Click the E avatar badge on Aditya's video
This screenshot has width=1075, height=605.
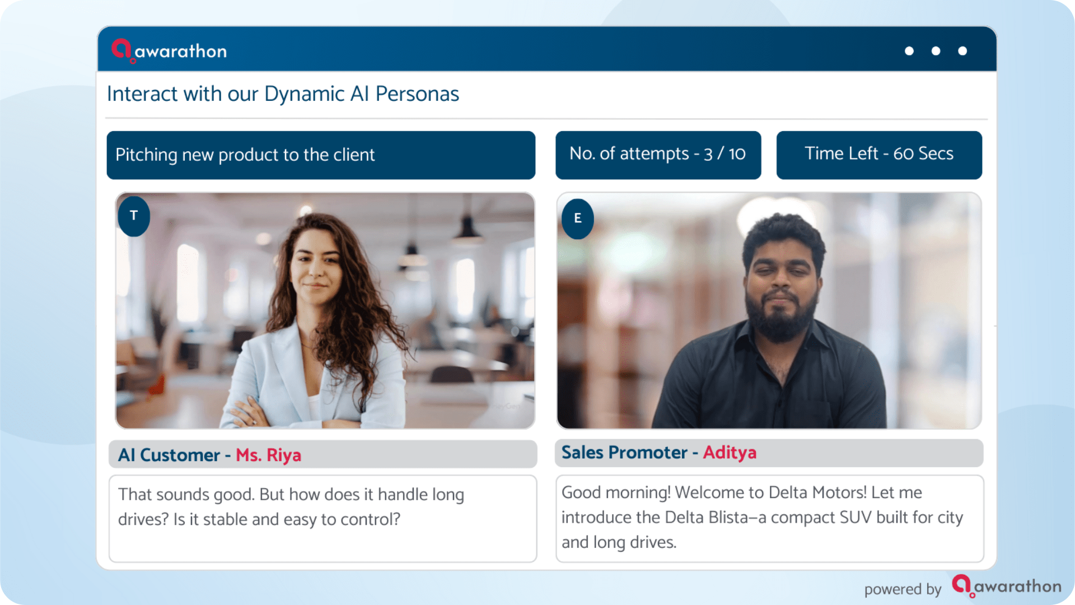point(578,218)
